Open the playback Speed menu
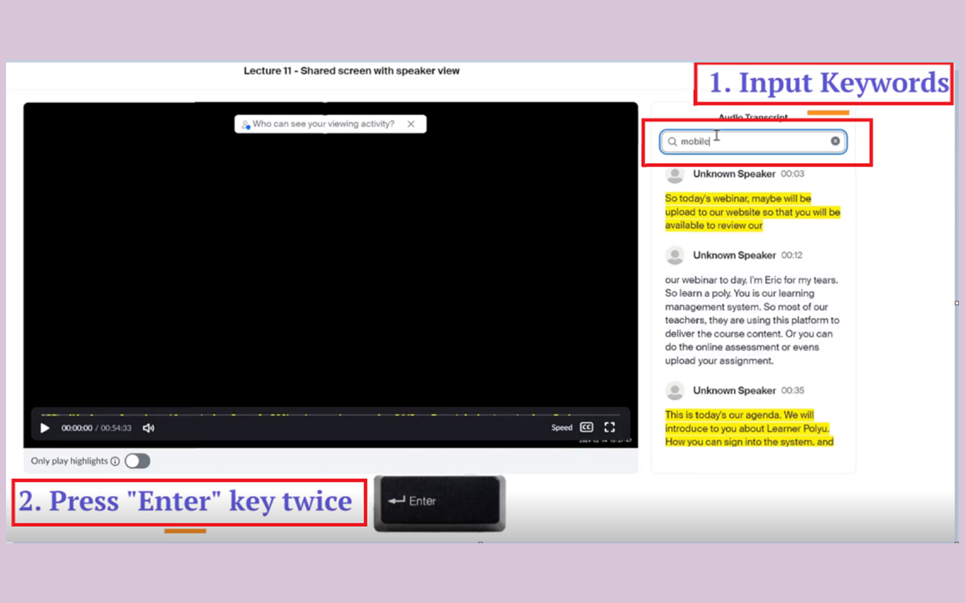The width and height of the screenshot is (965, 603). [562, 428]
